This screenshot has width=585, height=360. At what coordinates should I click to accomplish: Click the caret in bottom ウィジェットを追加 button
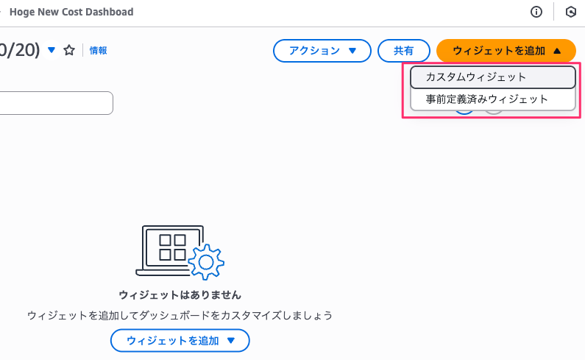click(x=231, y=340)
